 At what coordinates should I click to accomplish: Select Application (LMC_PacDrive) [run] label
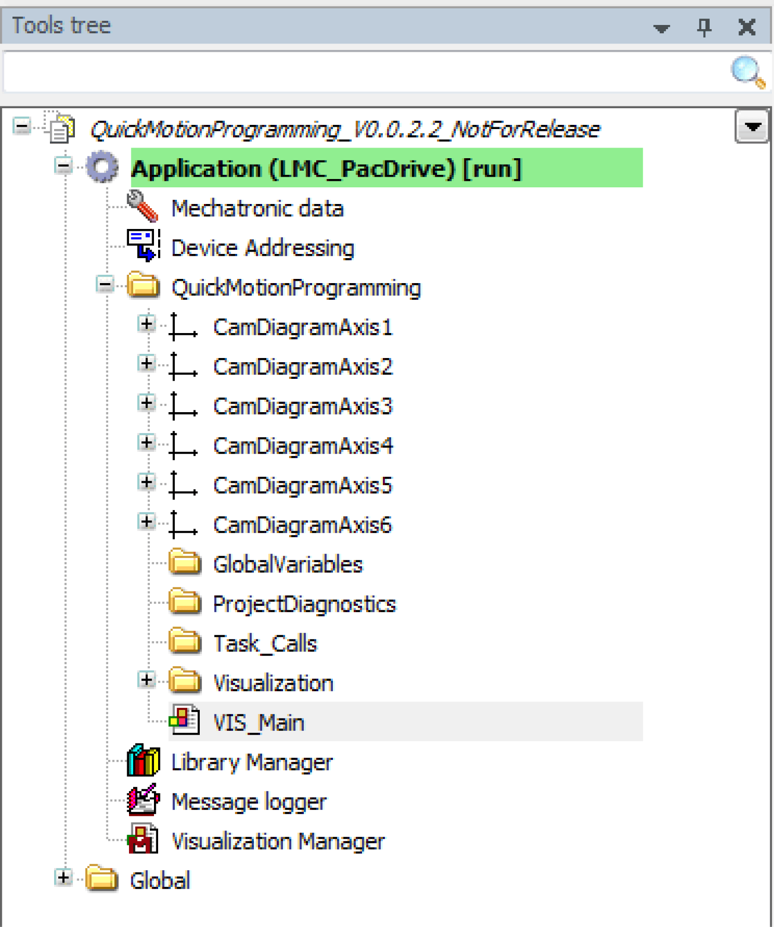[326, 168]
